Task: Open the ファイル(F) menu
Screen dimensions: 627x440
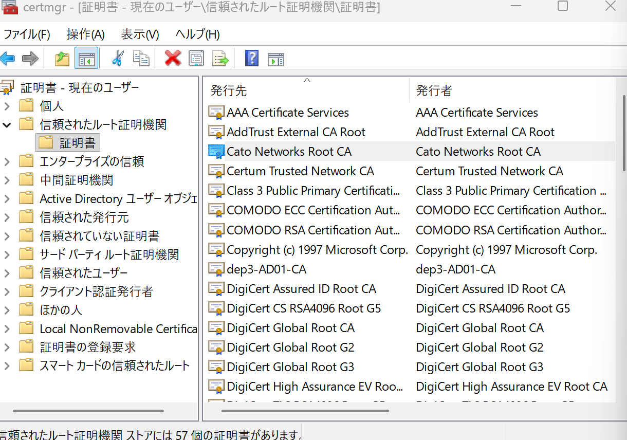Action: pyautogui.click(x=27, y=34)
